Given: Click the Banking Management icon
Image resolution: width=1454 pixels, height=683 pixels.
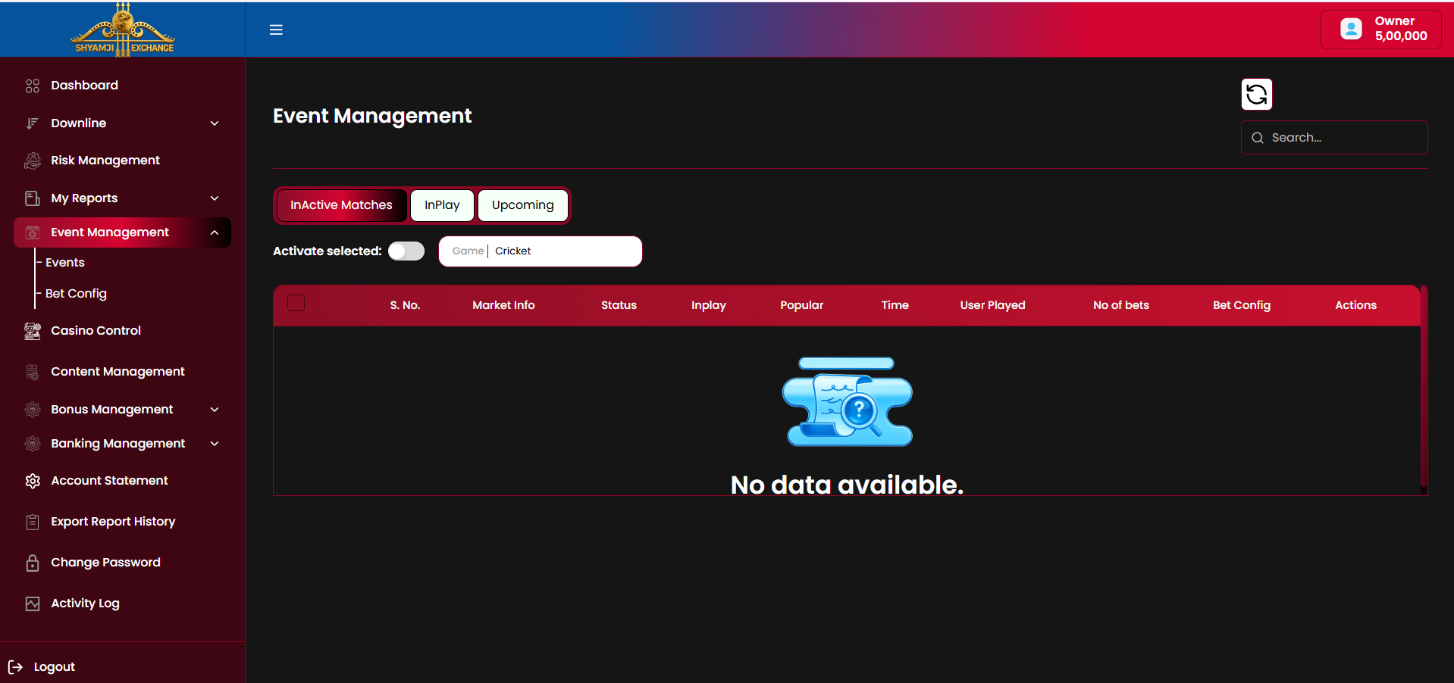Looking at the screenshot, I should (33, 444).
